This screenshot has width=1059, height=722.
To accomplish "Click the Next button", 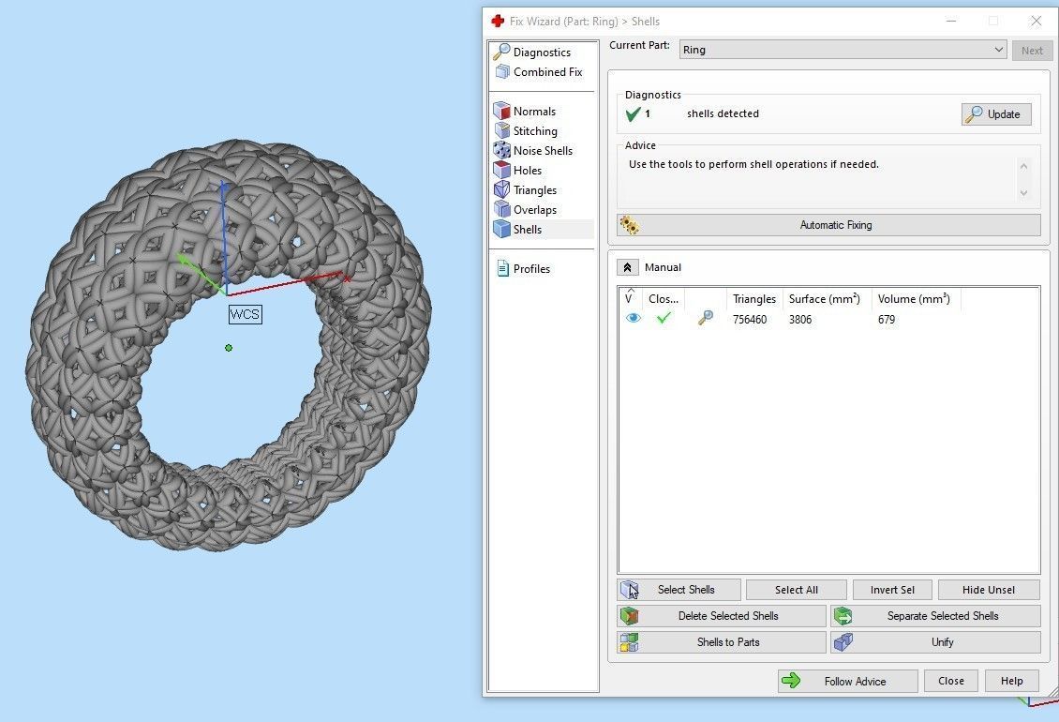I will [x=1032, y=50].
